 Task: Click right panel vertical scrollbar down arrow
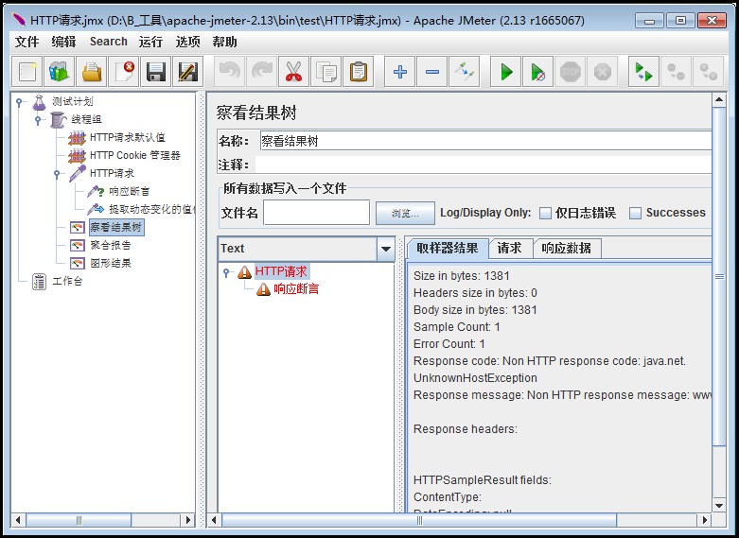[719, 506]
